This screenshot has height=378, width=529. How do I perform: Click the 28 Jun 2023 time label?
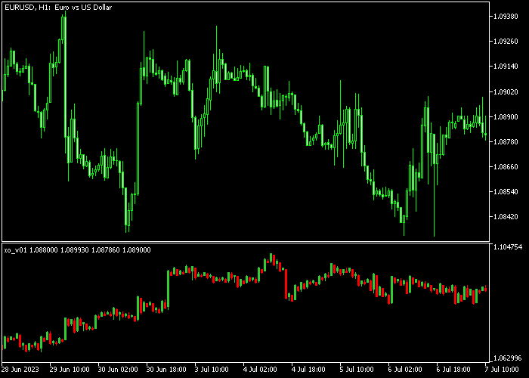coord(20,369)
